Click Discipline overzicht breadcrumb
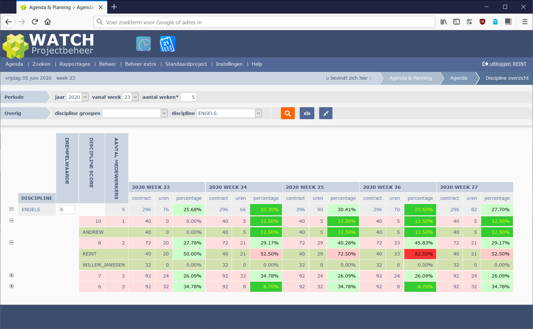533x329 pixels. pyautogui.click(x=507, y=78)
